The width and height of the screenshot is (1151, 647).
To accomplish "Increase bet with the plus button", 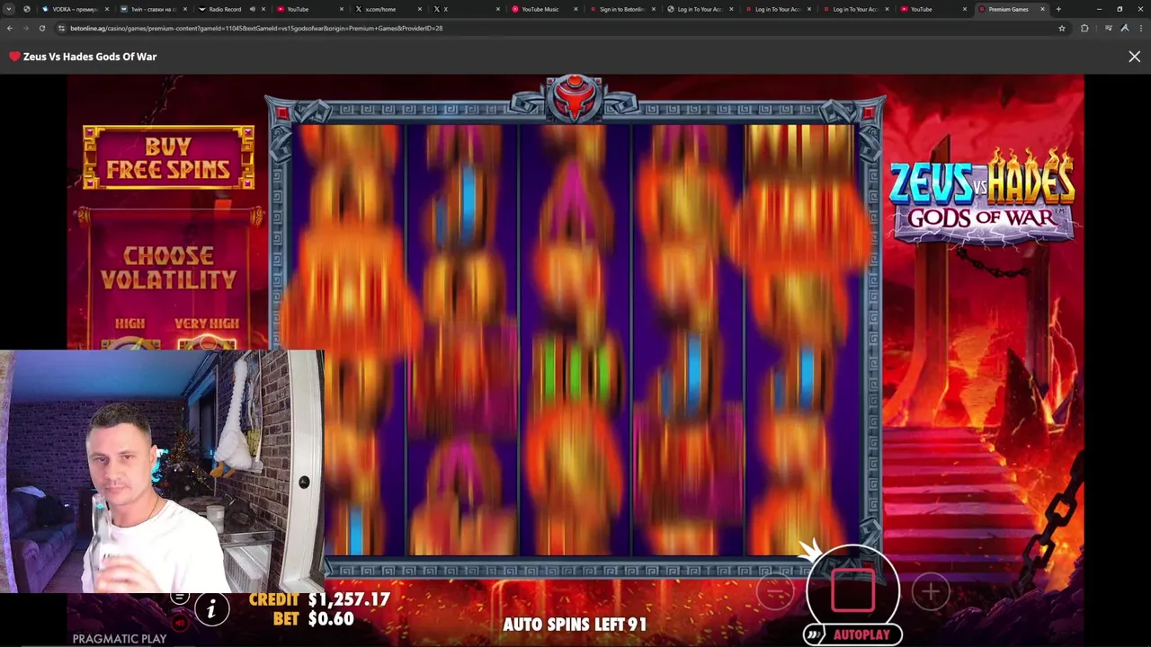I will (x=930, y=590).
